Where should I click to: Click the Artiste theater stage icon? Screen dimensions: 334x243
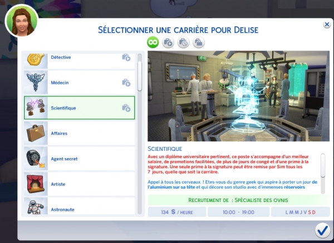[36, 184]
